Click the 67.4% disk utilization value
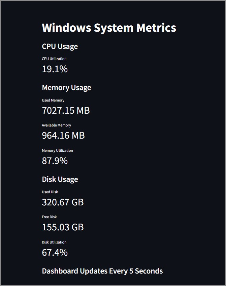 [55, 252]
